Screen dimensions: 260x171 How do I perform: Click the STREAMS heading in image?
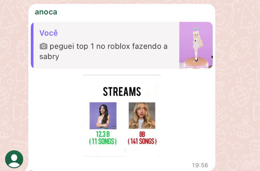[122, 92]
